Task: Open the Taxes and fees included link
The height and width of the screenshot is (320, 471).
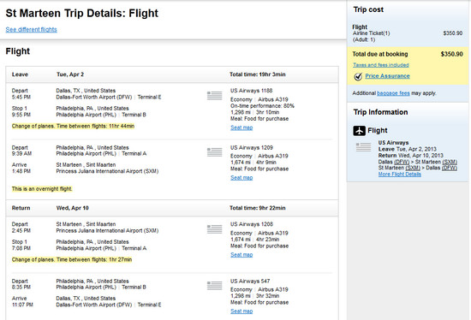Action: pos(381,65)
